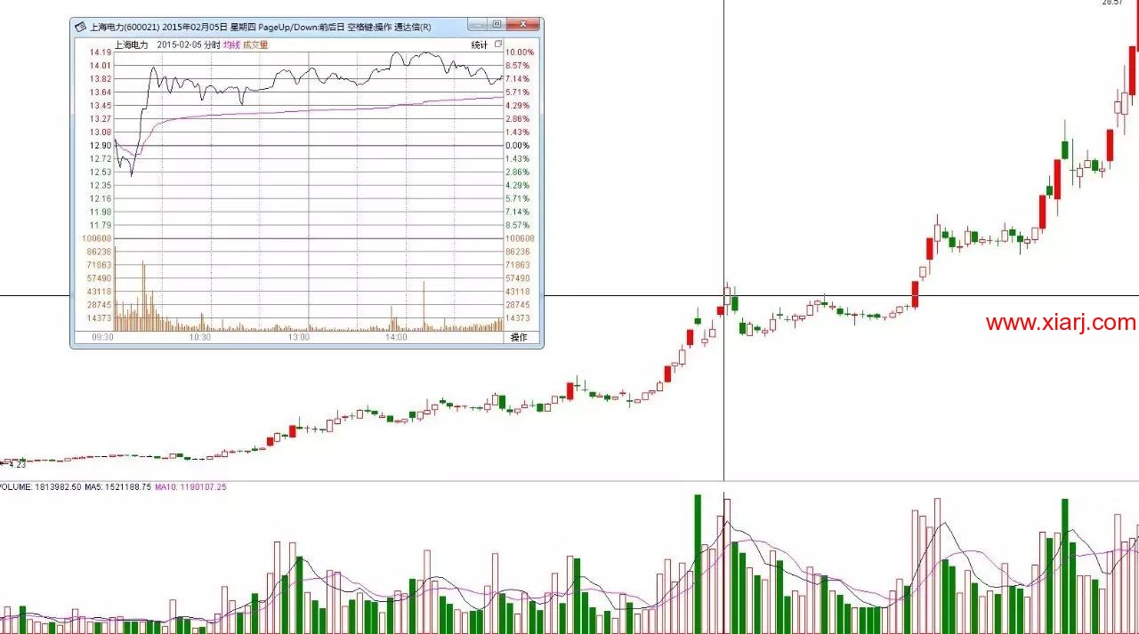Image resolution: width=1139 pixels, height=634 pixels.
Task: Click the purple MA10: 1190107.25 indicator text
Action: [x=190, y=487]
